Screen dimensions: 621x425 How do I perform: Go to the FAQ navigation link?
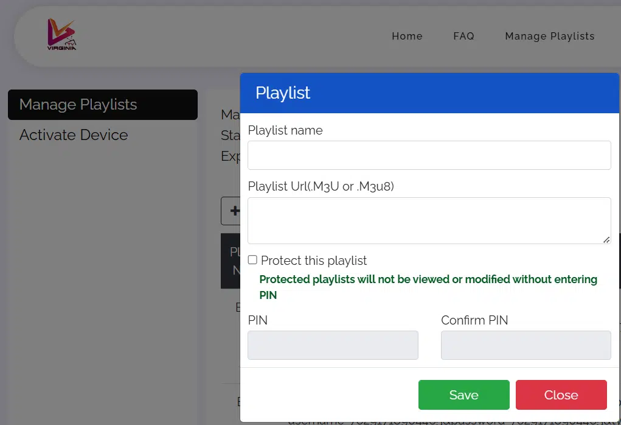(x=463, y=36)
